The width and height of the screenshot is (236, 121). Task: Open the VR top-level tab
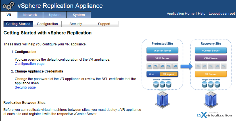9,15
